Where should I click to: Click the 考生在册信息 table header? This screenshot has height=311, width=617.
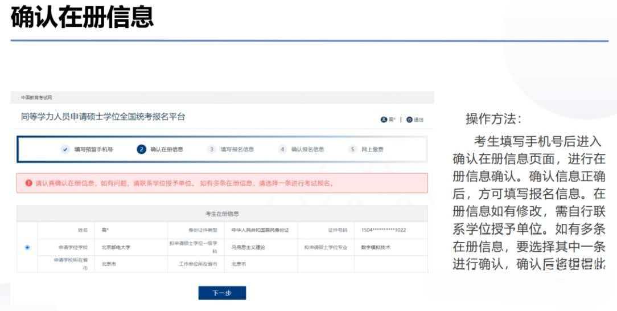pyautogui.click(x=223, y=214)
